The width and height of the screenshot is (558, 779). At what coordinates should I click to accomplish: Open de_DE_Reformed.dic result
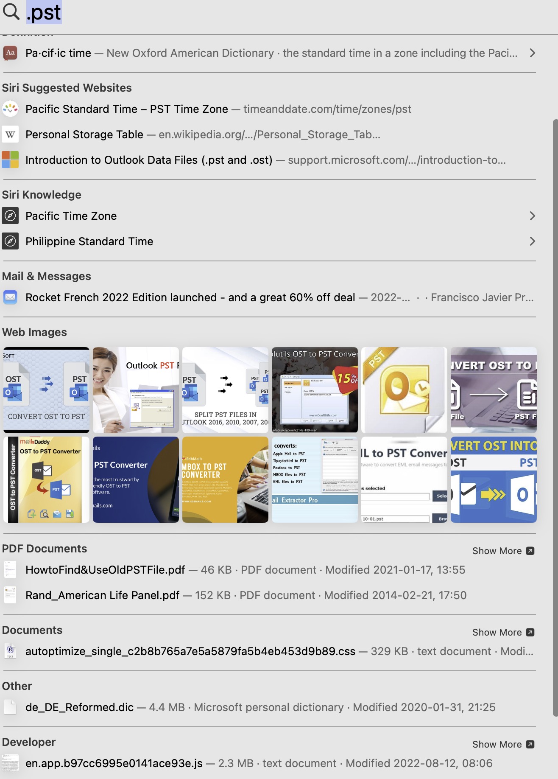point(269,707)
